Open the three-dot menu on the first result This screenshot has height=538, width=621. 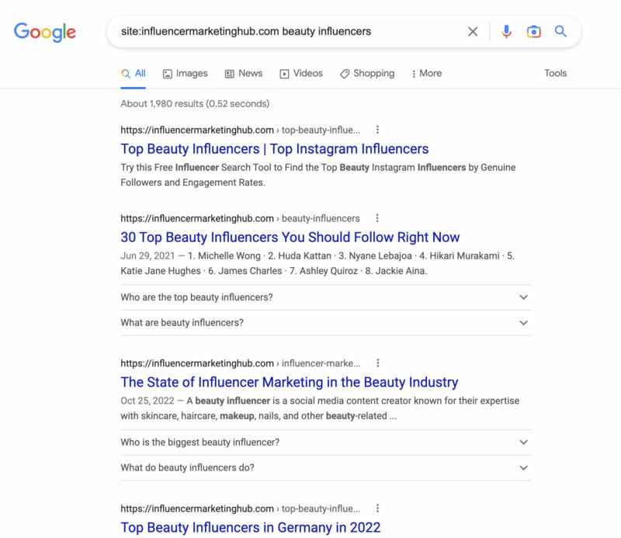[378, 130]
